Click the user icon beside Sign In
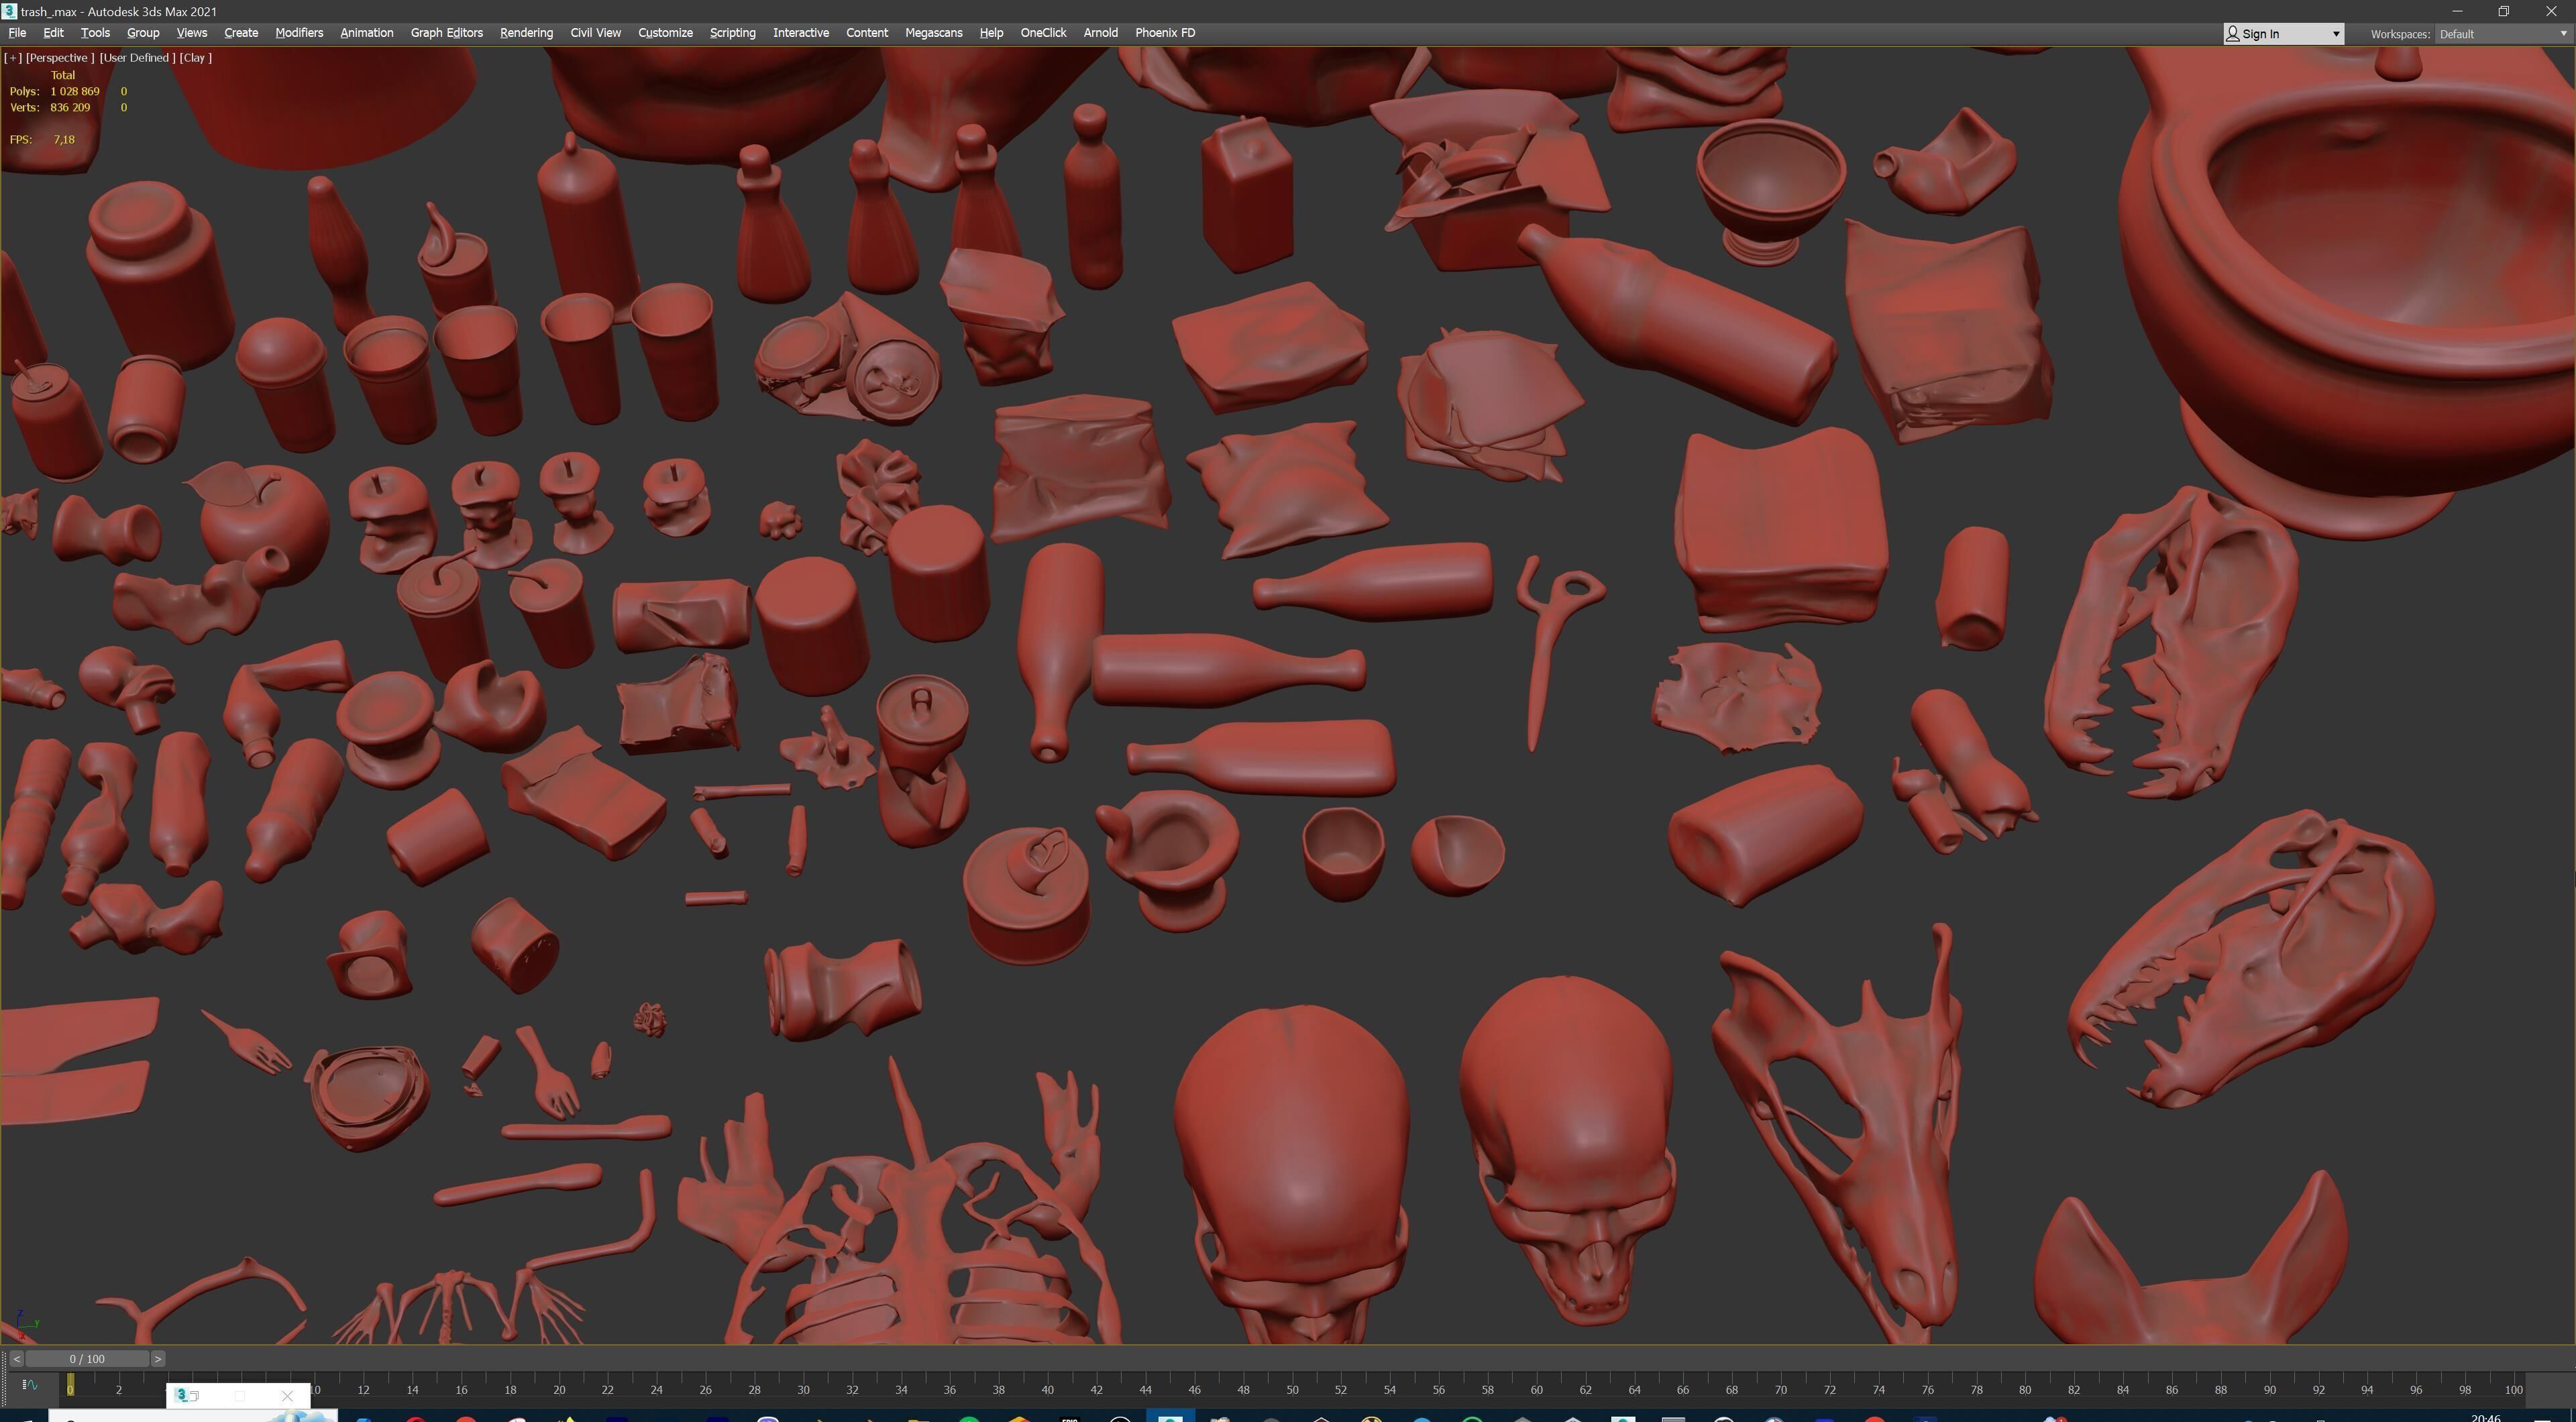2576x1422 pixels. [x=2232, y=33]
